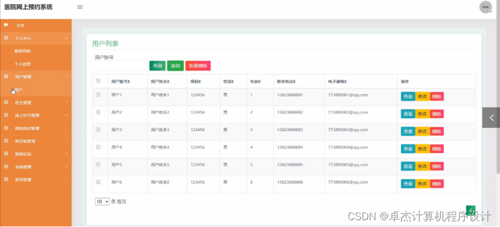Go to 个人信息 in the sidebar
The width and height of the screenshot is (500, 227).
point(23,64)
